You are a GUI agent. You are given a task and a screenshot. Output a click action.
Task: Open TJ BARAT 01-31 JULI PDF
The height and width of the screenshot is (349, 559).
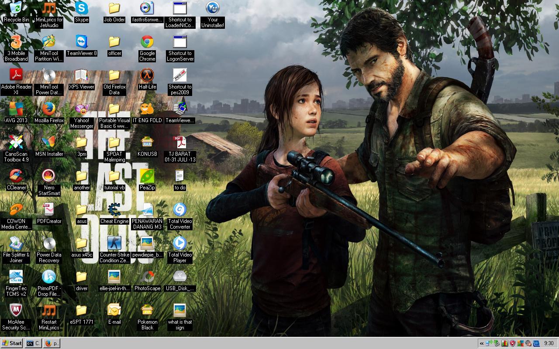[x=180, y=142]
